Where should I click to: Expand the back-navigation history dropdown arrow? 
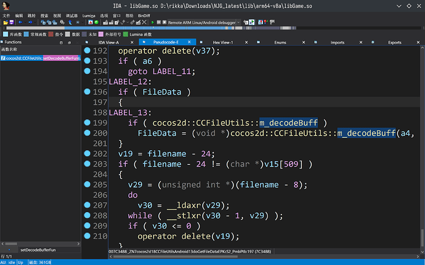[25, 22]
